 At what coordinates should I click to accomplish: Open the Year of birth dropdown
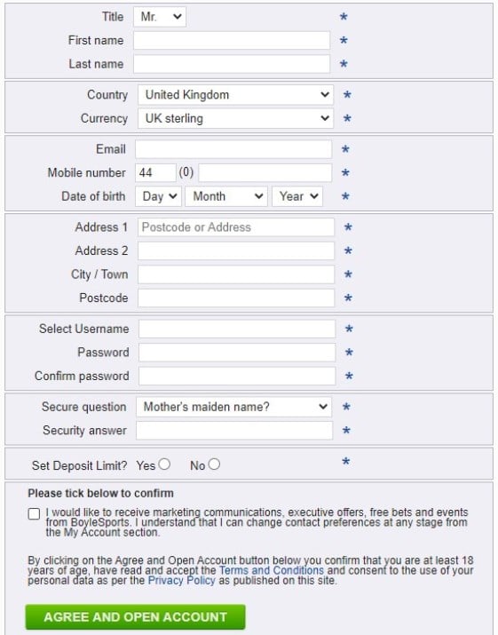click(297, 196)
